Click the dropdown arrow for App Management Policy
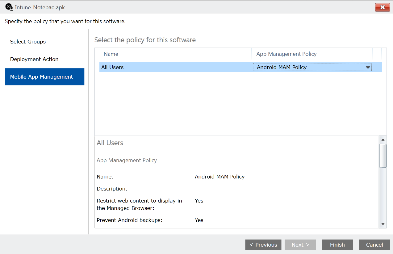The height and width of the screenshot is (254, 393). [x=368, y=68]
